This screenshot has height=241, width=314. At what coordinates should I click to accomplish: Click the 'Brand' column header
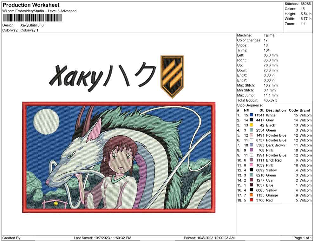tap(305, 110)
